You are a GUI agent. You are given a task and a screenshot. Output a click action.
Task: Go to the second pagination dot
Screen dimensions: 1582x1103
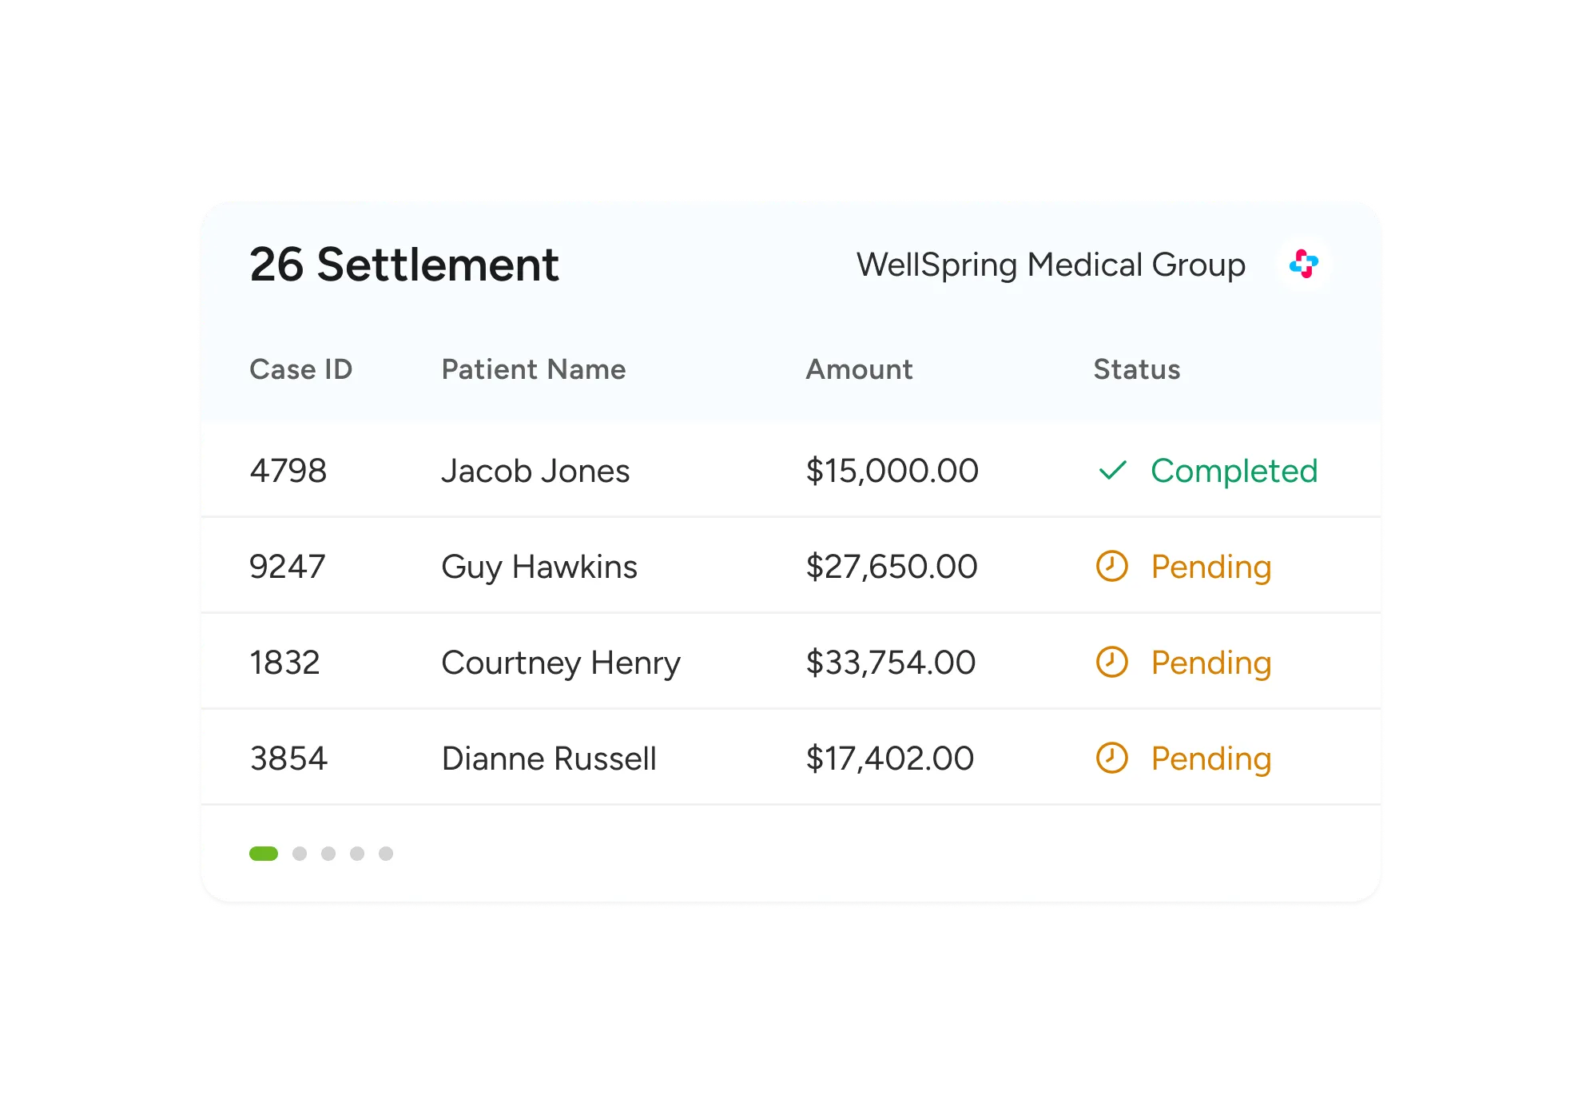click(300, 854)
